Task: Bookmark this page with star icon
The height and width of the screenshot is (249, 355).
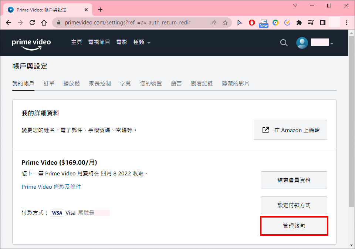Action: 225,23
